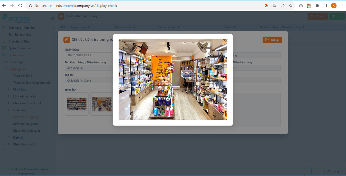346x176 pixels.
Task: Open the browser extensions puzzle icon
Action: pyautogui.click(x=317, y=6)
